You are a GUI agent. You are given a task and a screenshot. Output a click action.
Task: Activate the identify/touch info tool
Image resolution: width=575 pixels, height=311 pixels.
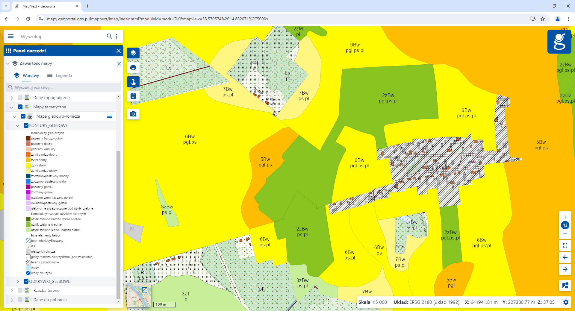pos(133,82)
